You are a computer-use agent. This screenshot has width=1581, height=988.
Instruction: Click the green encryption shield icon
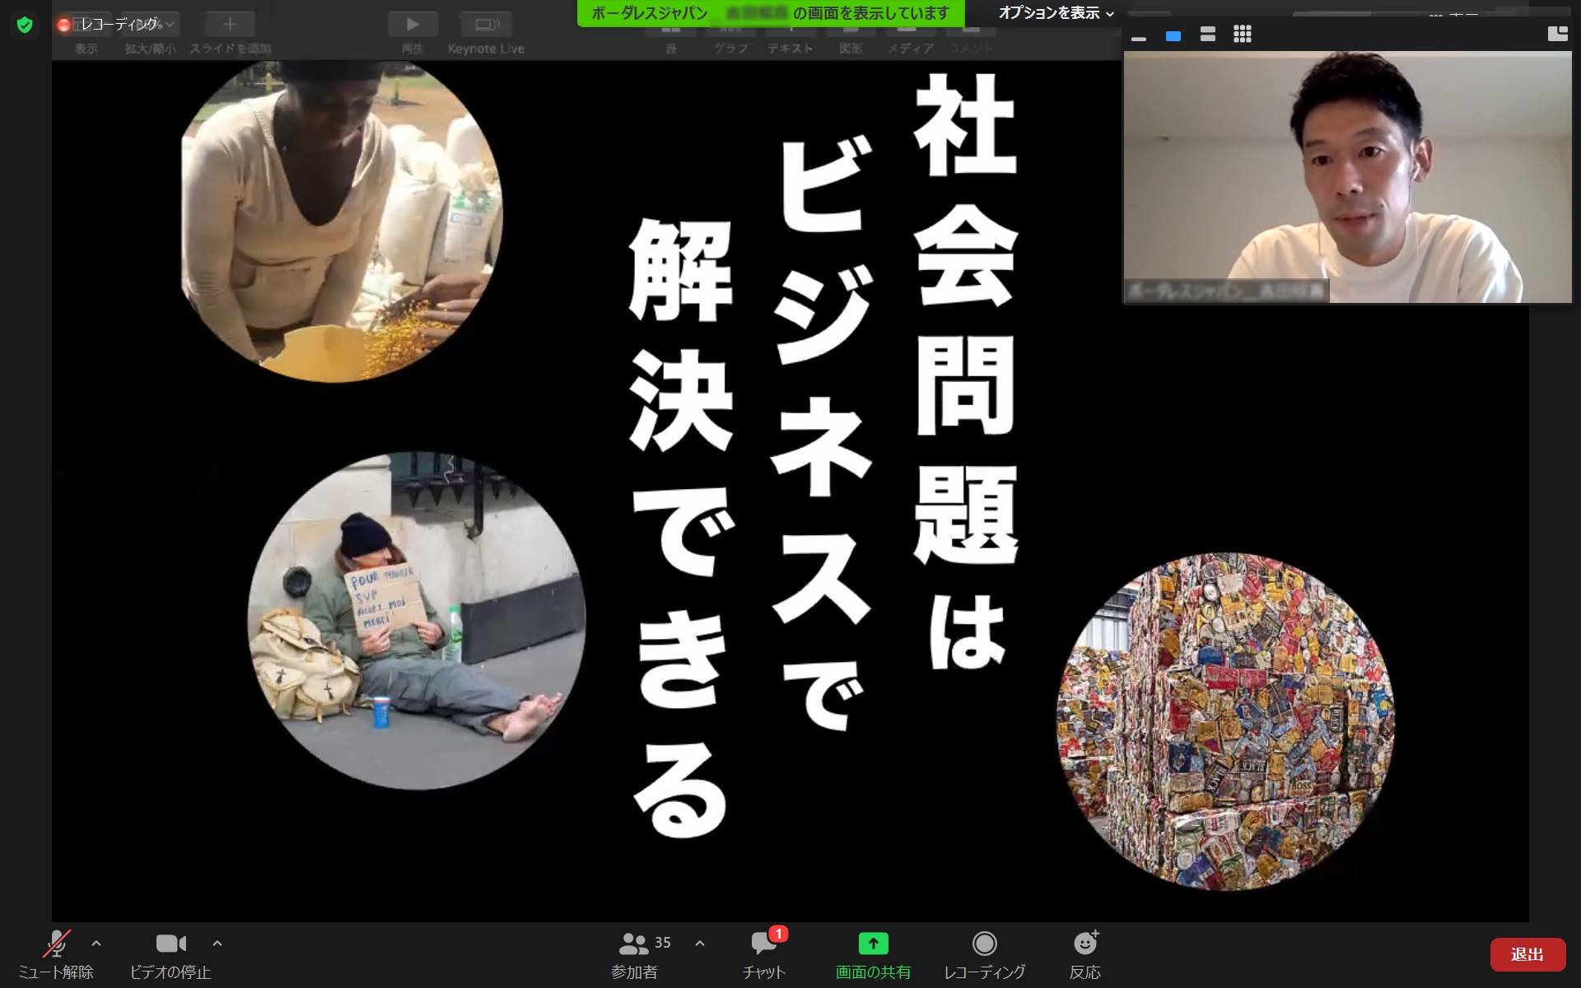coord(25,26)
